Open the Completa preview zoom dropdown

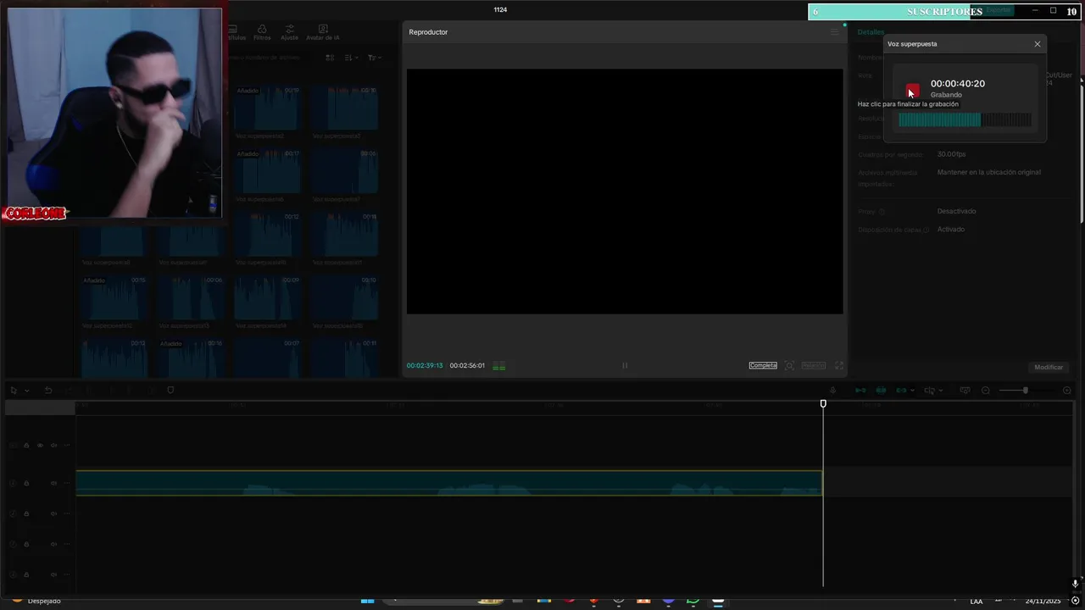[x=763, y=366]
